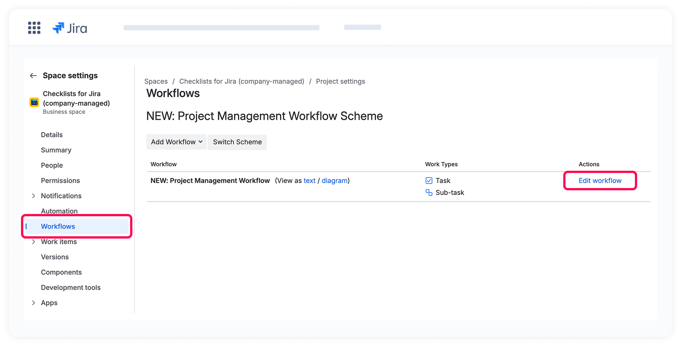Open the app switcher grid icon
681x346 pixels.
(34, 28)
